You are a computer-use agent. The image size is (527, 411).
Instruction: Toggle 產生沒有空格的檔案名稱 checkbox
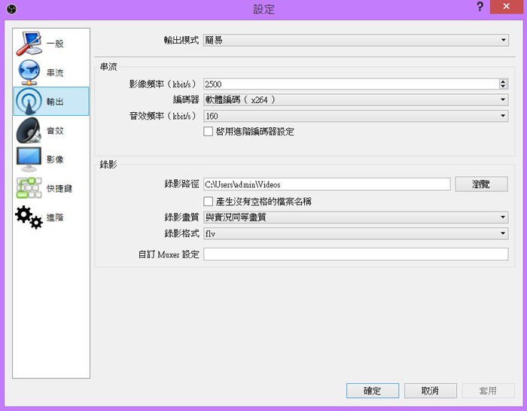[x=208, y=201]
